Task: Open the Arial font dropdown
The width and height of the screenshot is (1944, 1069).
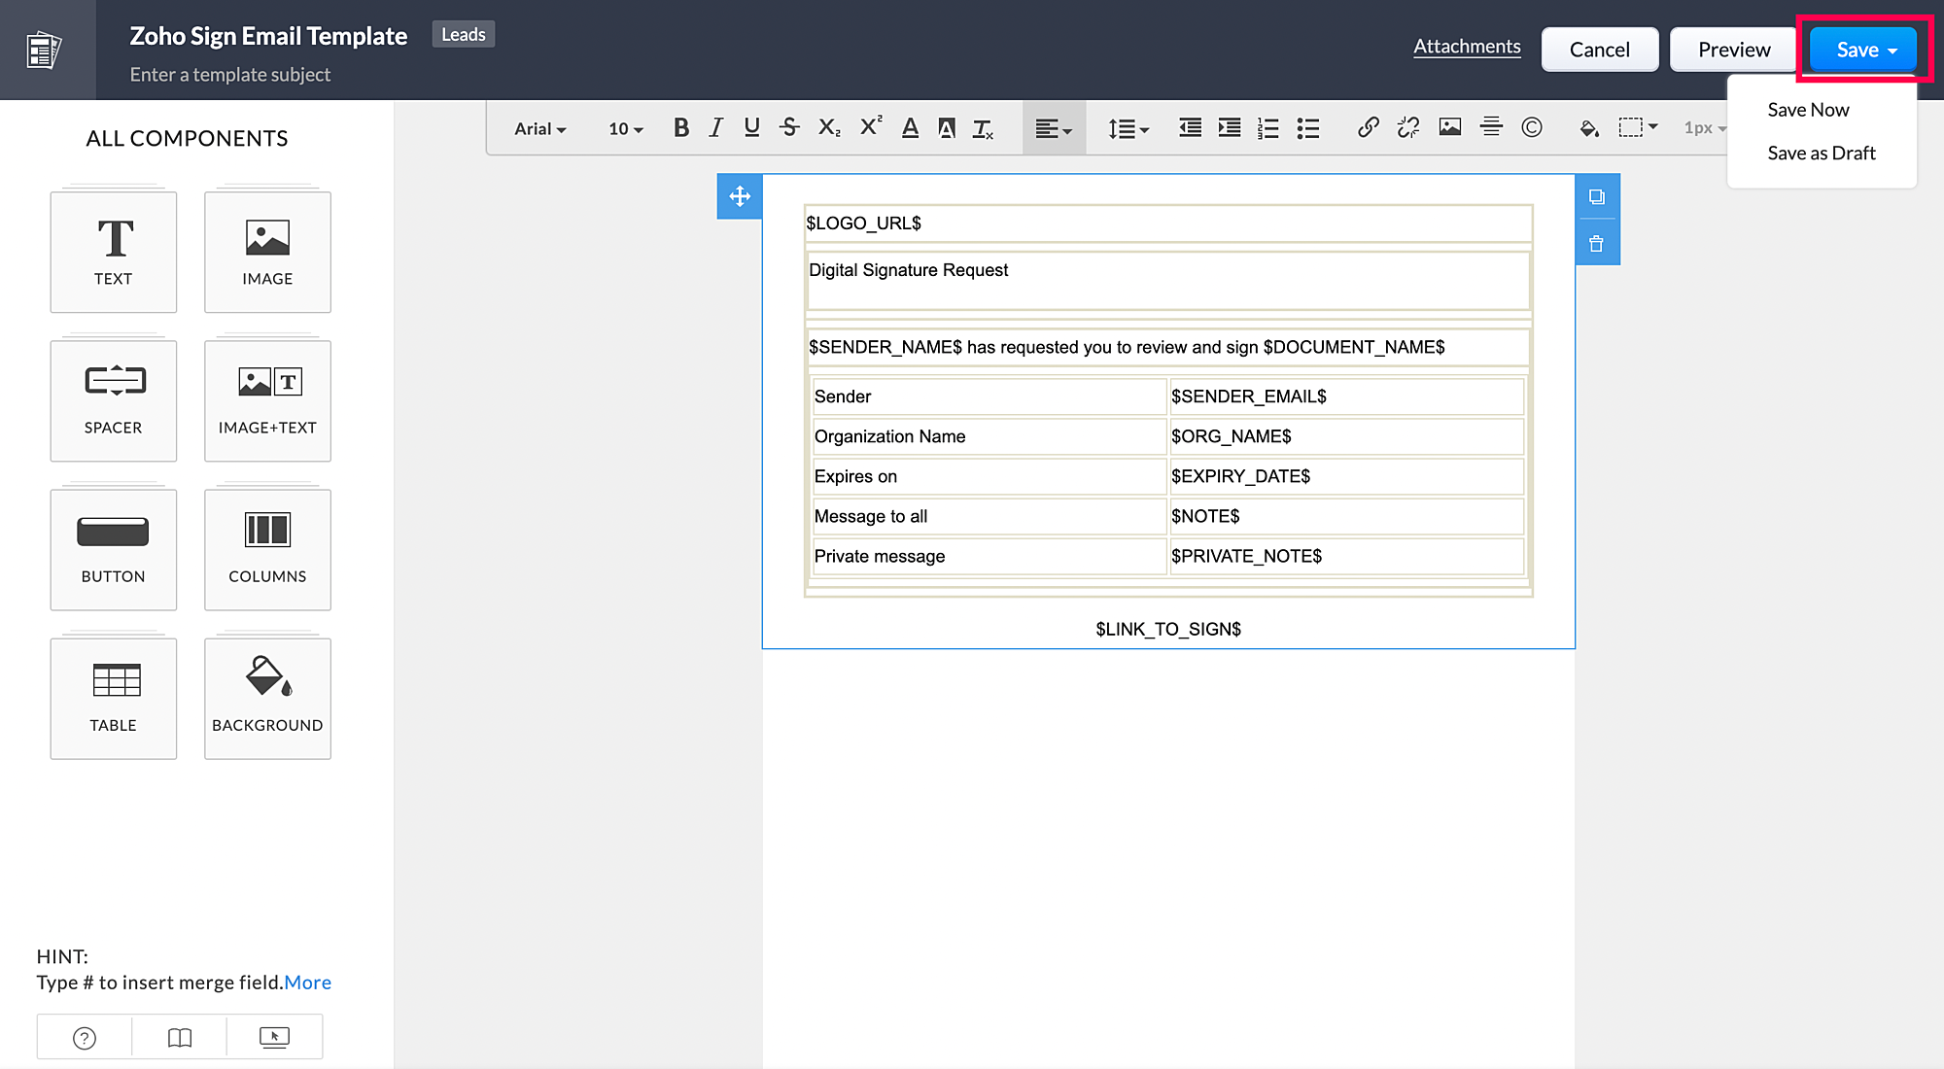Action: pyautogui.click(x=540, y=128)
